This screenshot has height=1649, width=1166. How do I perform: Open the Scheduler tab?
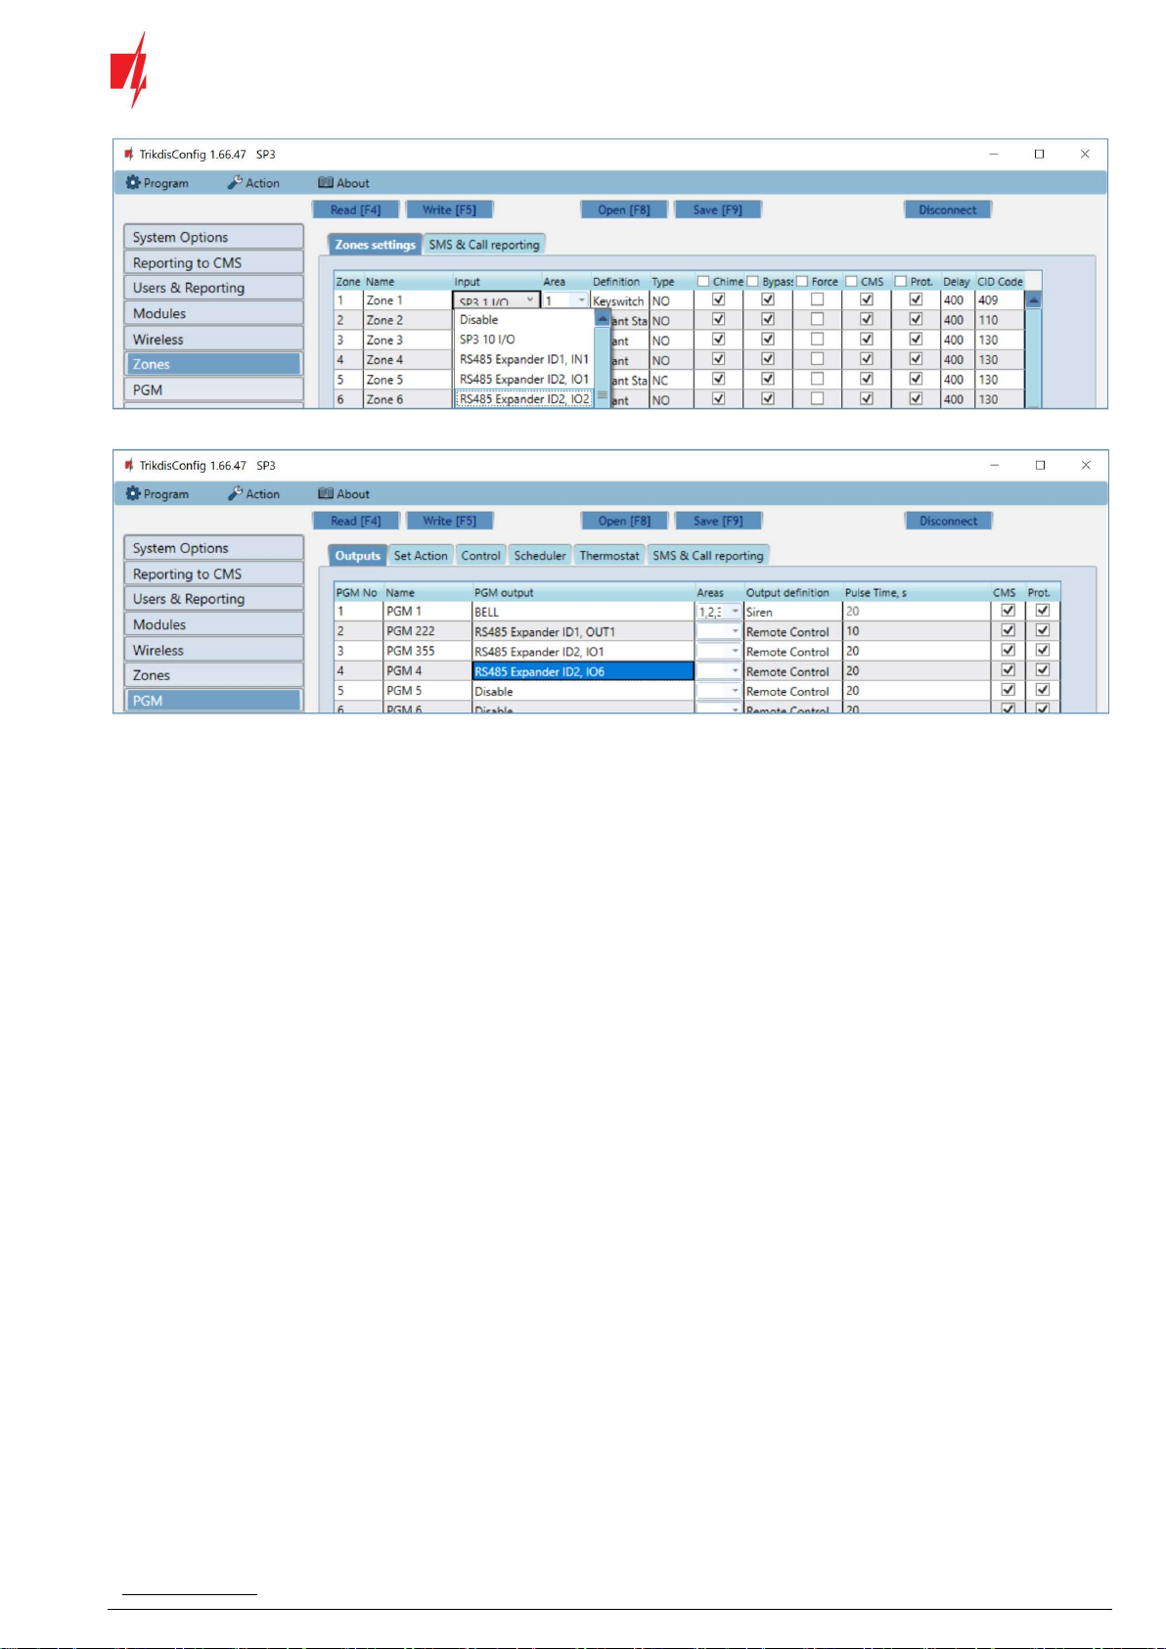[540, 556]
